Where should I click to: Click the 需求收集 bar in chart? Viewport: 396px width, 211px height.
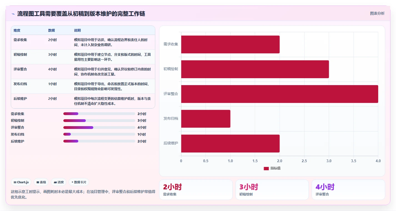click(230, 44)
